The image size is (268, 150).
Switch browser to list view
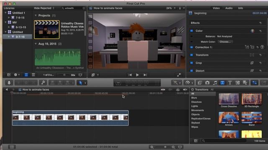(33, 75)
